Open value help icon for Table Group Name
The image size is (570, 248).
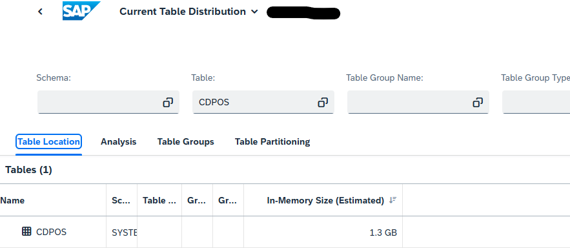[478, 103]
